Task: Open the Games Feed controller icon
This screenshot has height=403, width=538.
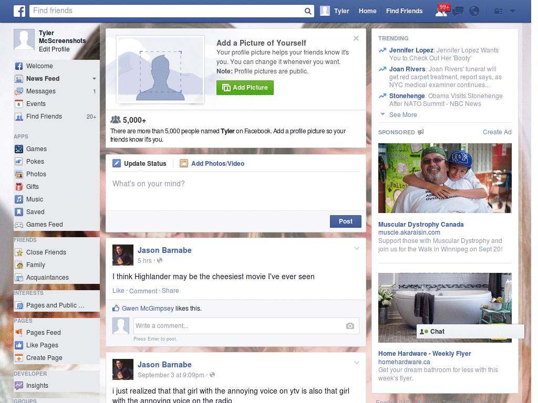Action: [x=19, y=225]
